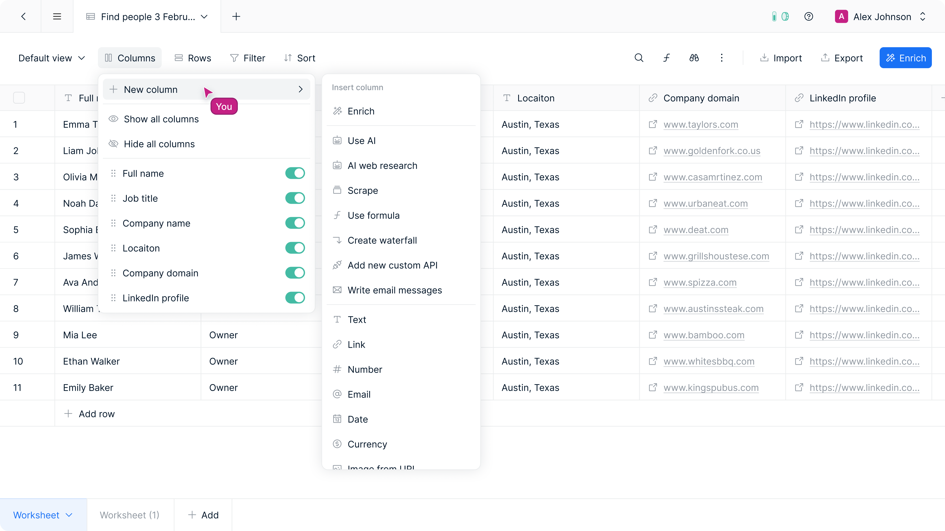Select Create waterfall option
Image resolution: width=945 pixels, height=531 pixels.
(401, 240)
